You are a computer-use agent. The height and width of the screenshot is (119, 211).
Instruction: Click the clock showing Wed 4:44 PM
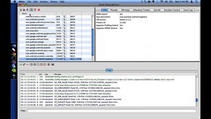click(182, 2)
